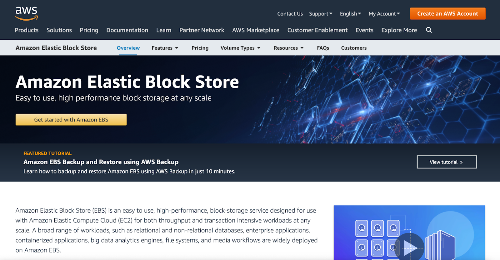Select the Pricing tab in the EBS subnav
Image resolution: width=500 pixels, height=260 pixels.
(x=200, y=48)
